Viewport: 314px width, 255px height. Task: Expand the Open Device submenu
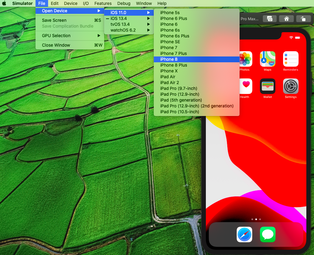tap(70, 11)
